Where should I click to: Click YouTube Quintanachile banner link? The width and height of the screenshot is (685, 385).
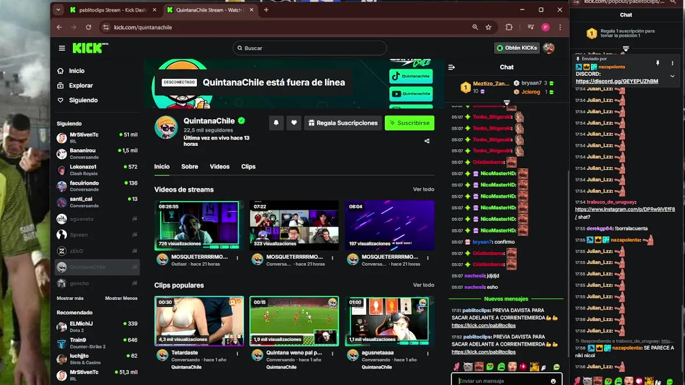coord(410,94)
